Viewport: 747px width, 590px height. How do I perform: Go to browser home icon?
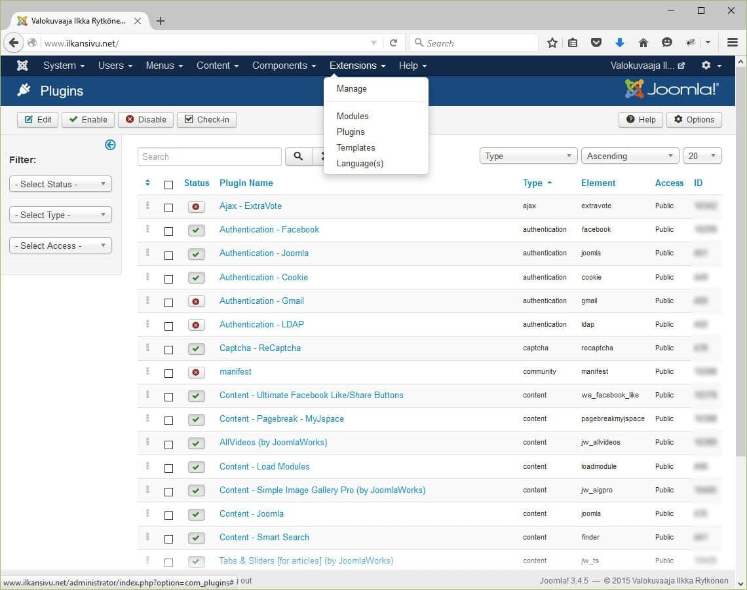click(x=643, y=43)
